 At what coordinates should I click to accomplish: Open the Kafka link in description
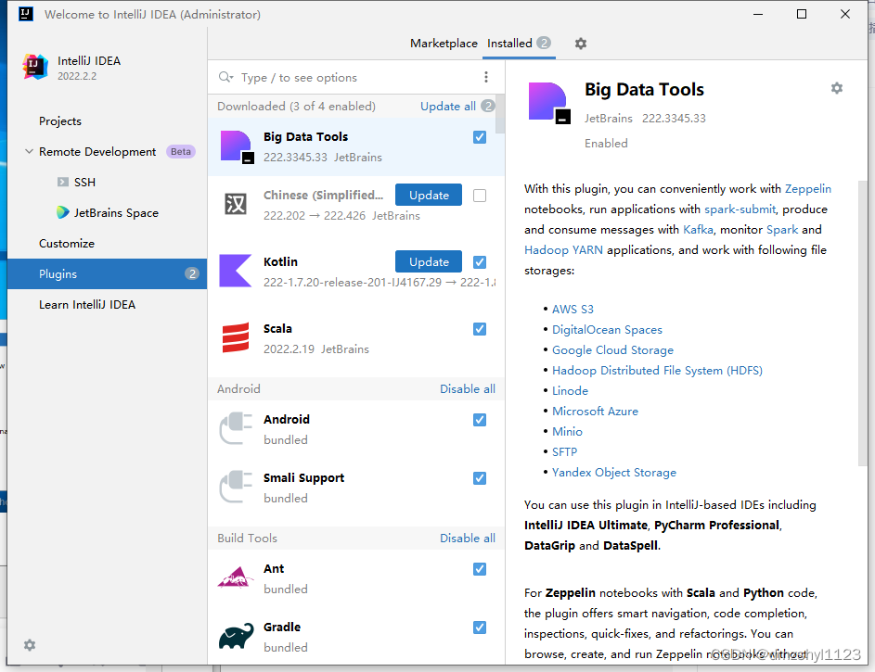[698, 230]
